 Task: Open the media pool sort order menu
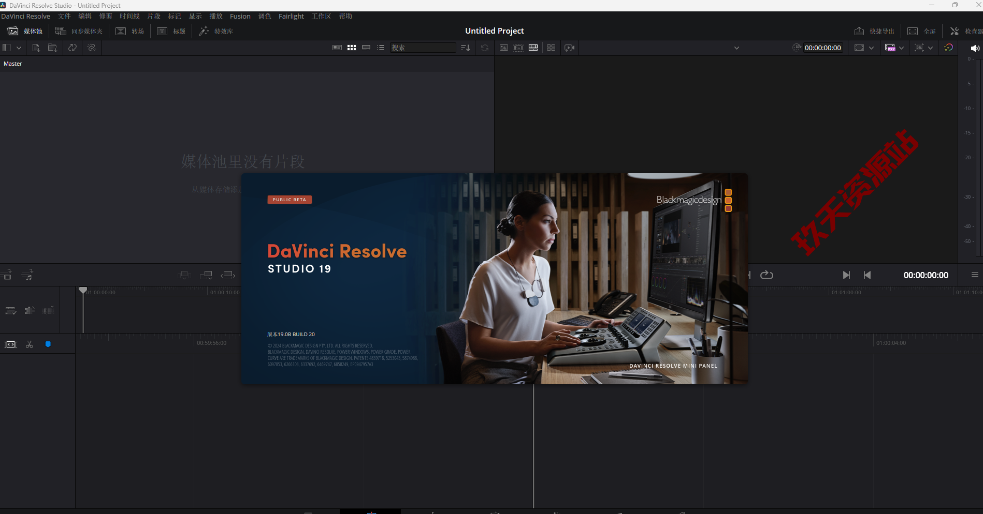click(x=466, y=48)
